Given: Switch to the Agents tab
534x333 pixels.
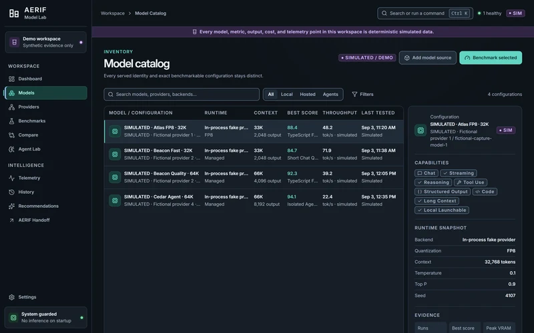Looking at the screenshot, I should tap(330, 95).
